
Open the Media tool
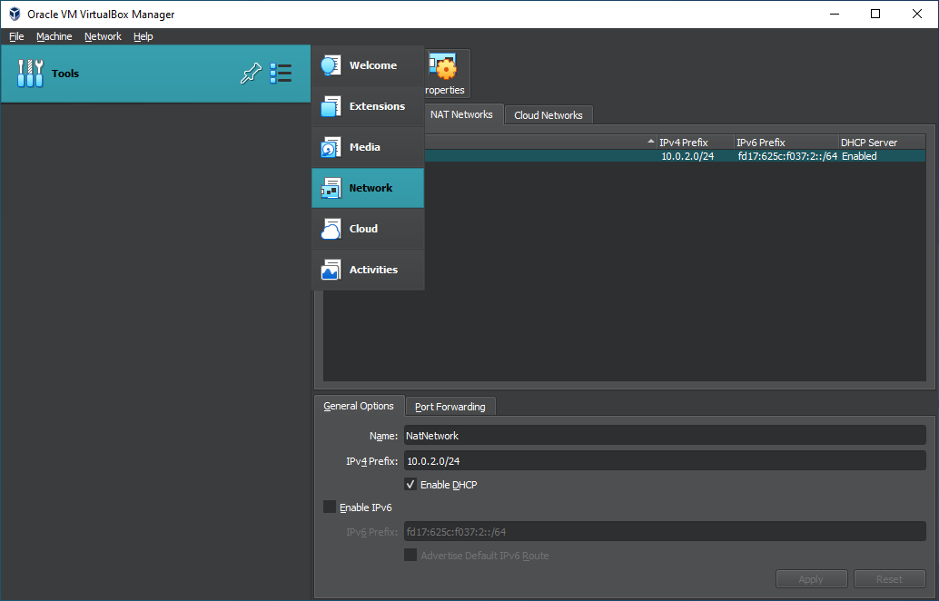coord(368,147)
